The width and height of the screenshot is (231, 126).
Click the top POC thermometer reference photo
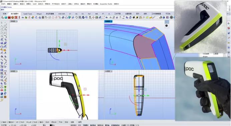(x=200, y=26)
